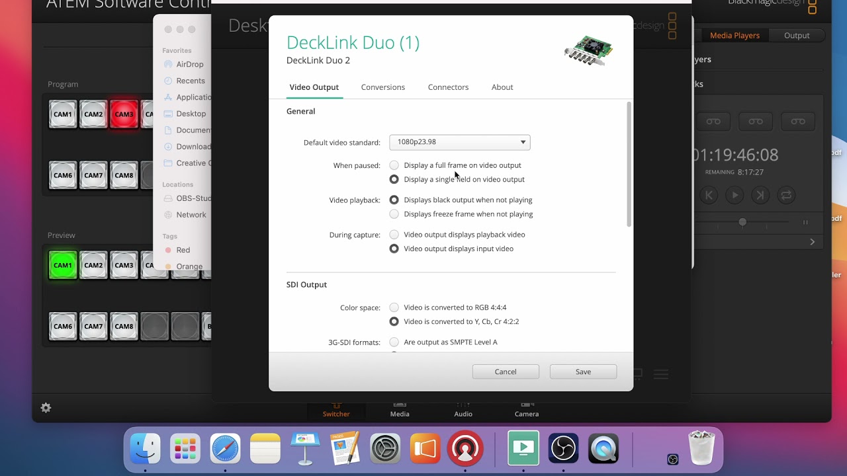Open the Default video standard dropdown
This screenshot has width=847, height=476.
click(x=460, y=142)
